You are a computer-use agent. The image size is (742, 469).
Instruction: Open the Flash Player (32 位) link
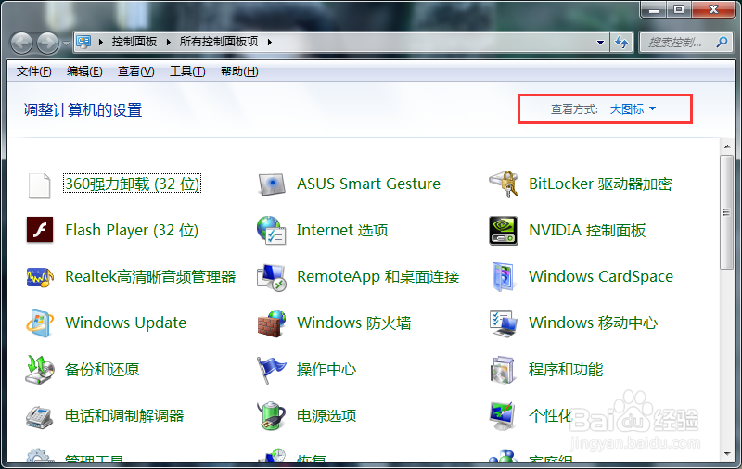coord(132,230)
